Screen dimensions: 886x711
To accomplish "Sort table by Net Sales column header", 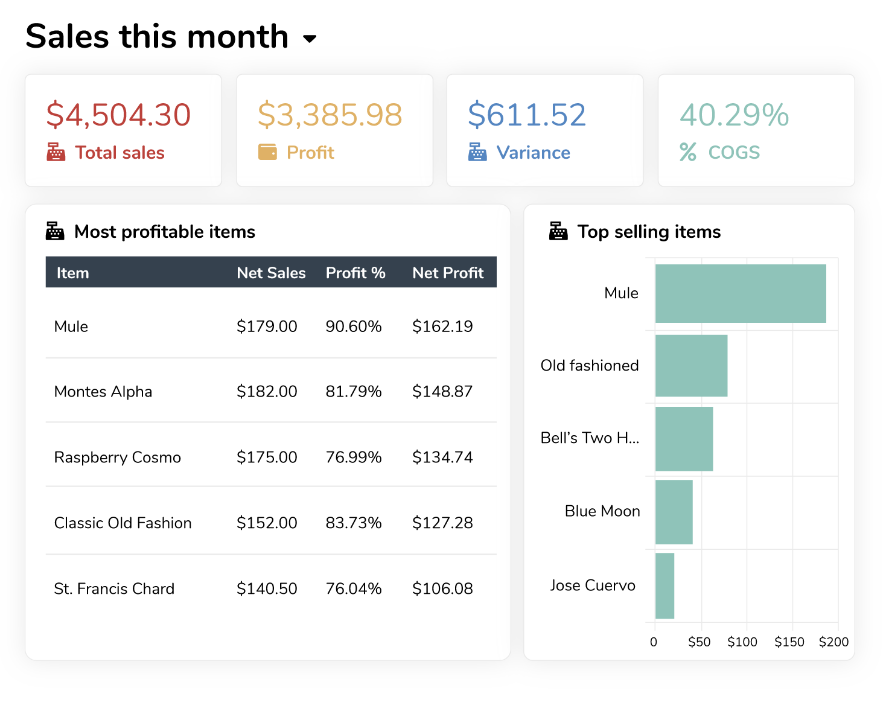I will tap(271, 273).
